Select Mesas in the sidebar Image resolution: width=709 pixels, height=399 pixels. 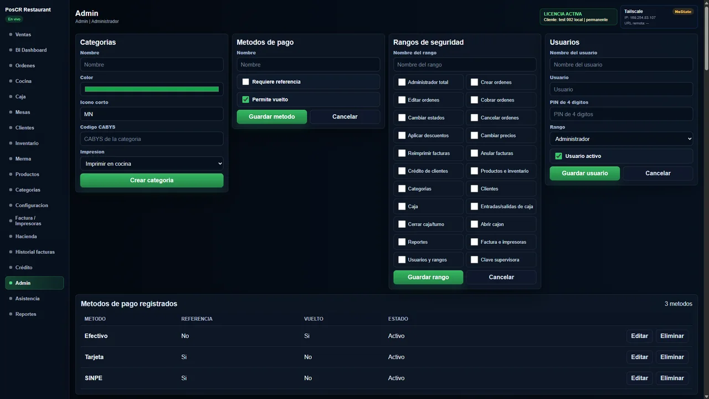click(x=34, y=112)
